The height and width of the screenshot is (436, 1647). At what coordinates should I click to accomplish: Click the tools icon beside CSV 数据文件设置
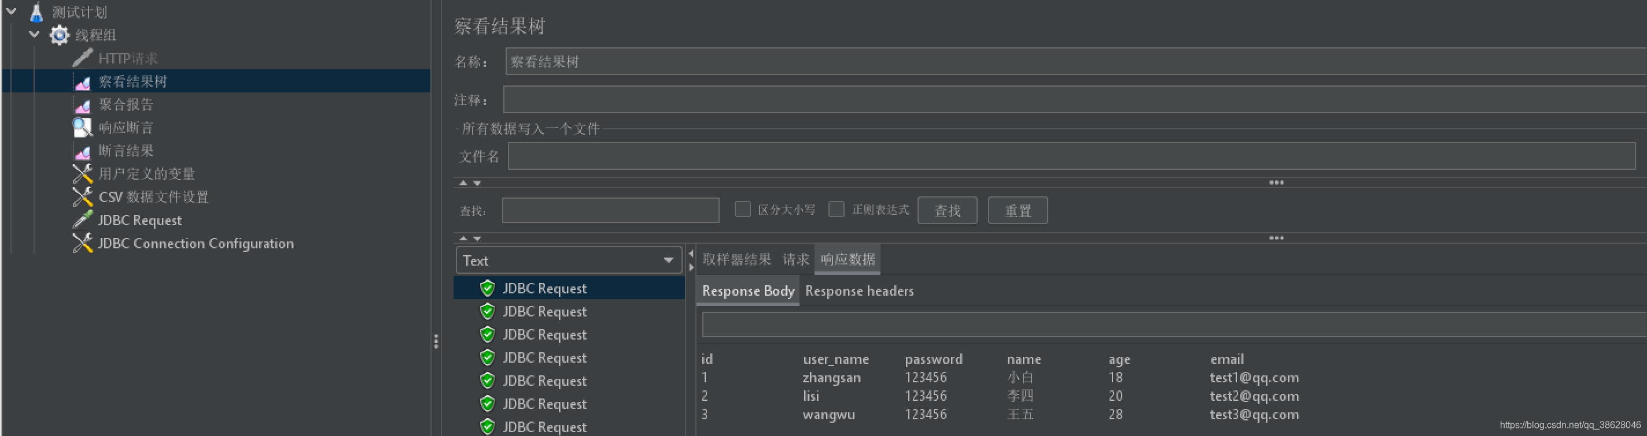[83, 196]
